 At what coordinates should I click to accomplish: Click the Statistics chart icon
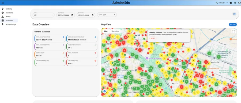coord(2,20)
